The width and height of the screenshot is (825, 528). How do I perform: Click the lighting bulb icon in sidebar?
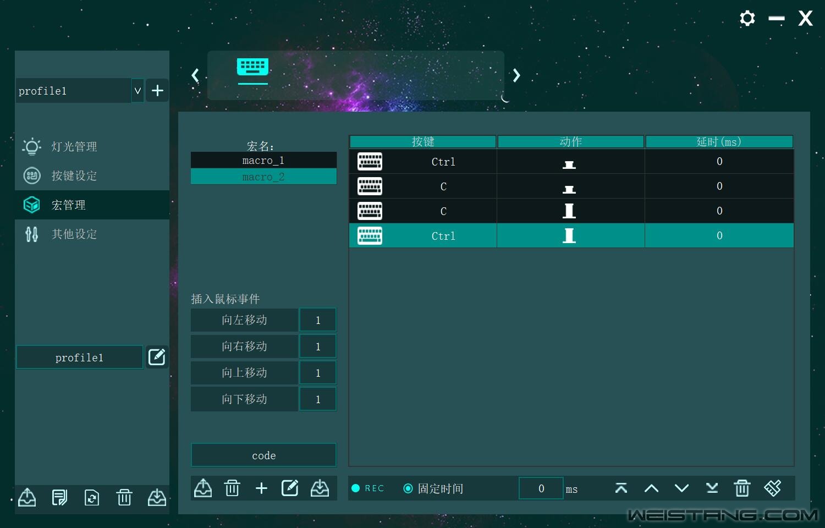pyautogui.click(x=31, y=146)
